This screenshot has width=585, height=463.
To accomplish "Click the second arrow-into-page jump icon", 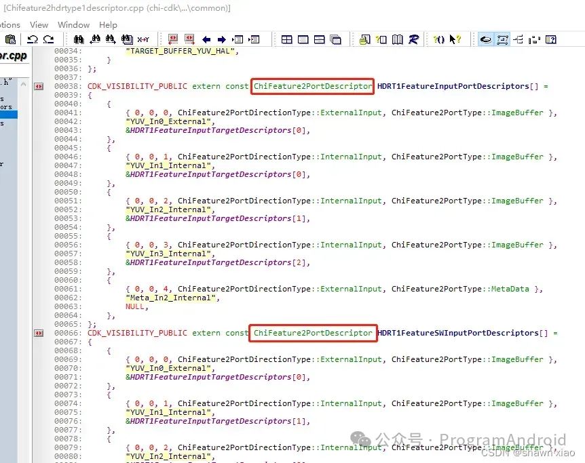I will point(254,39).
